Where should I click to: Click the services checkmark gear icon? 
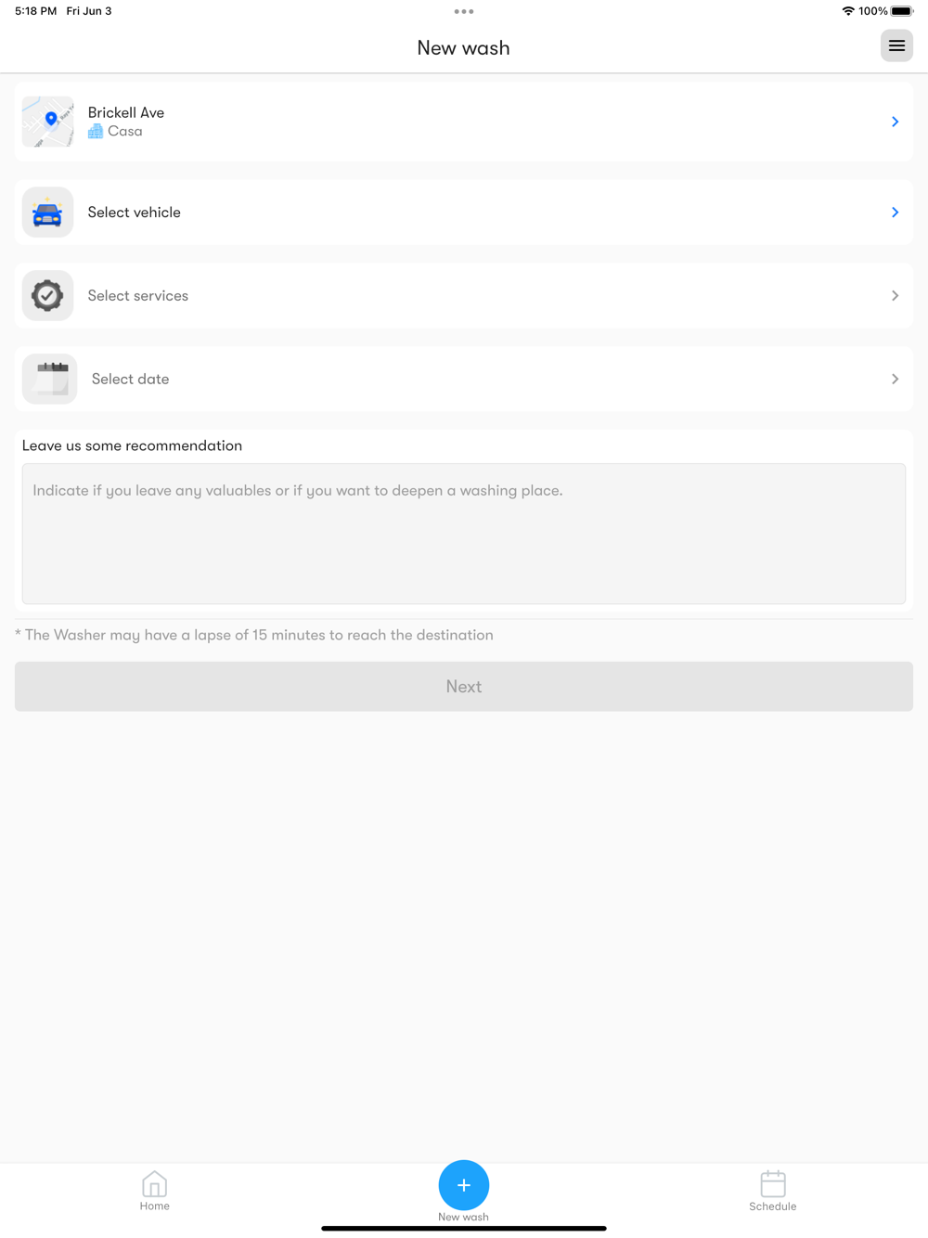pos(47,296)
